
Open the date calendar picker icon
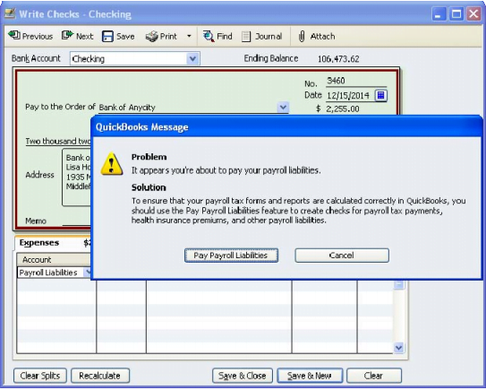380,95
